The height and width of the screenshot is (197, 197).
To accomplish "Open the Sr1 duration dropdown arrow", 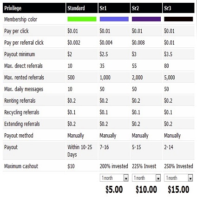I will [126, 178].
